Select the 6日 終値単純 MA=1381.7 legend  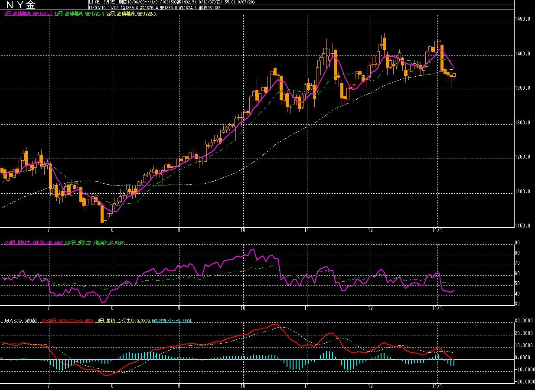29,13
